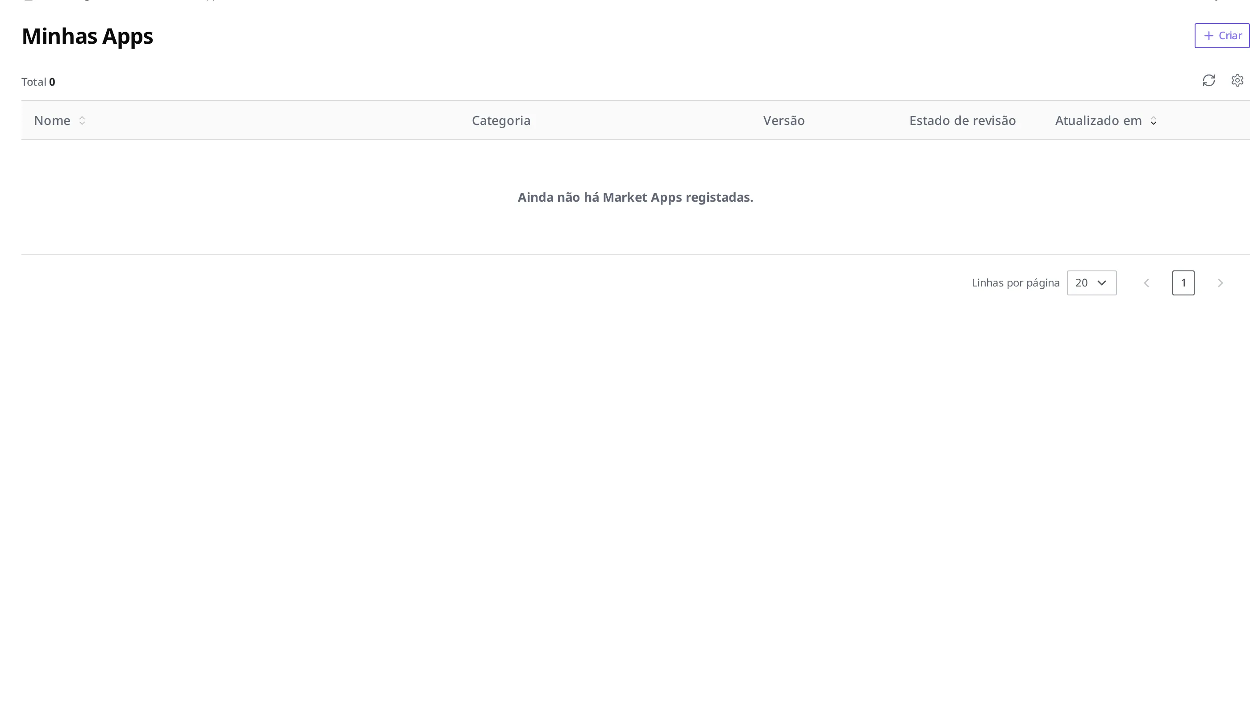Click the Total 0 count text
Image resolution: width=1250 pixels, height=714 pixels.
pyautogui.click(x=38, y=82)
